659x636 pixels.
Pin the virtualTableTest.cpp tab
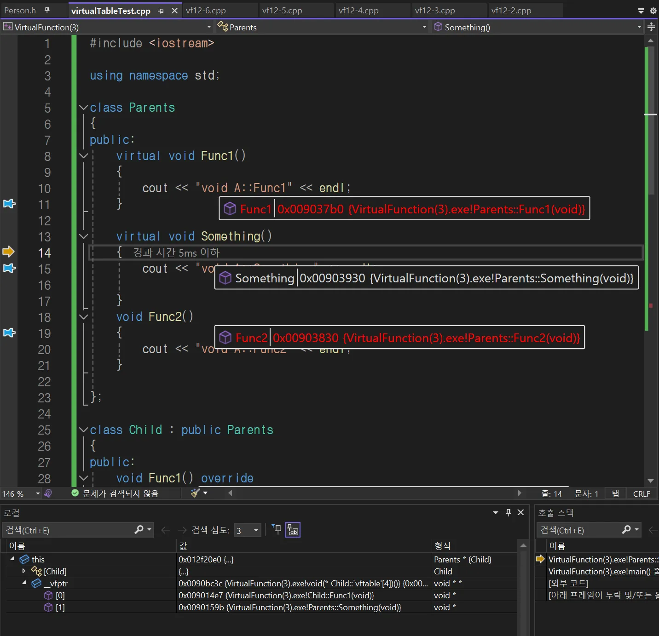pyautogui.click(x=161, y=11)
